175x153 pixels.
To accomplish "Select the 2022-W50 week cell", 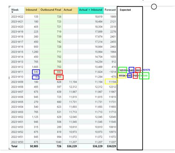I will [x=17, y=142].
